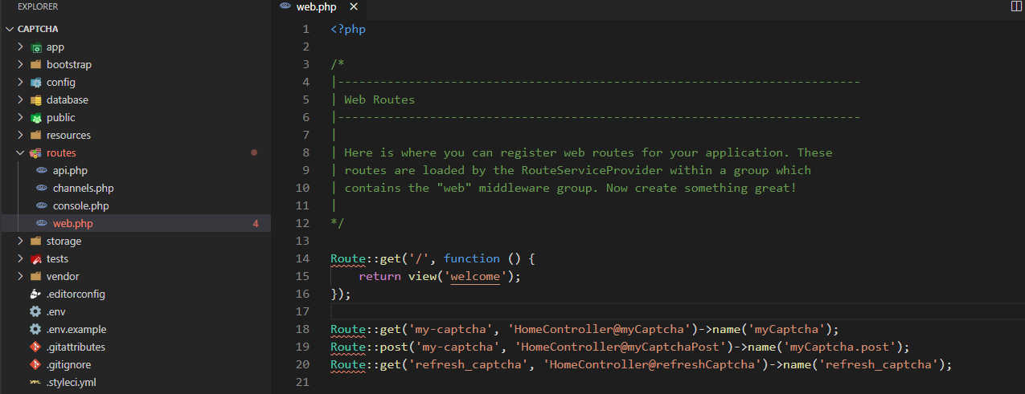Click the tests folder icon
This screenshot has width=1025, height=394.
35,258
